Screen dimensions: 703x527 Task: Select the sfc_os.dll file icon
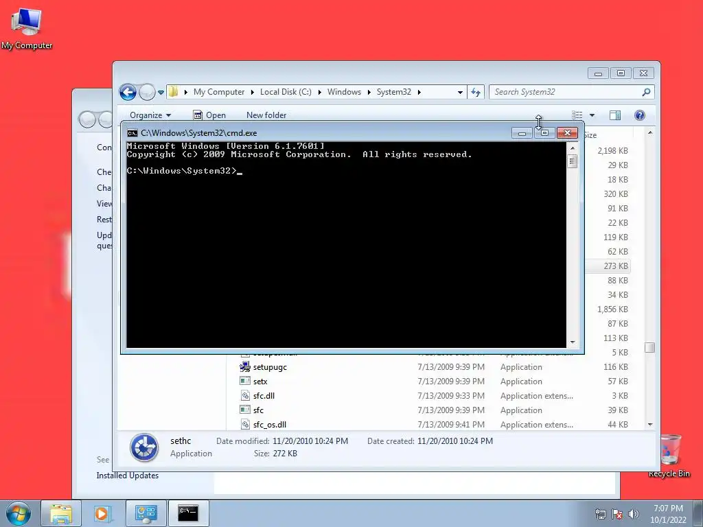pyautogui.click(x=245, y=424)
